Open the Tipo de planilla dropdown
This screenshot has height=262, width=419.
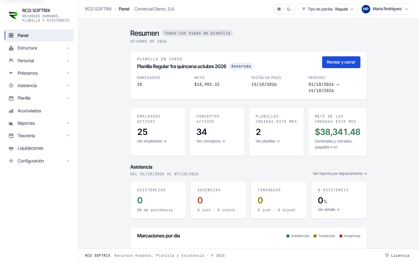327,9
